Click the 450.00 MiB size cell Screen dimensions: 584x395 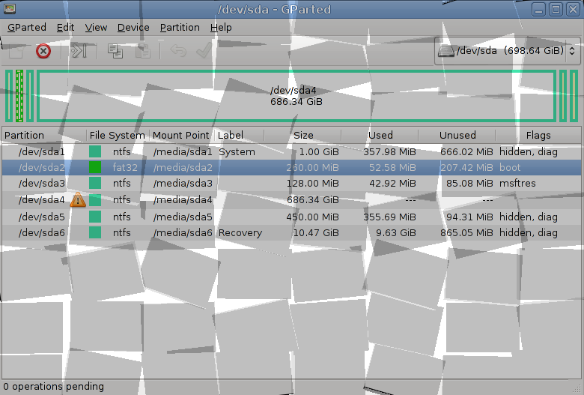tap(312, 217)
